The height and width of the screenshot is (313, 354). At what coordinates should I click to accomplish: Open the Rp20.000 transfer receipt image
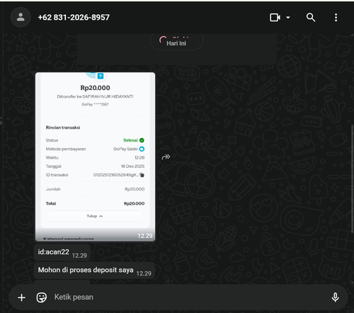coord(95,156)
